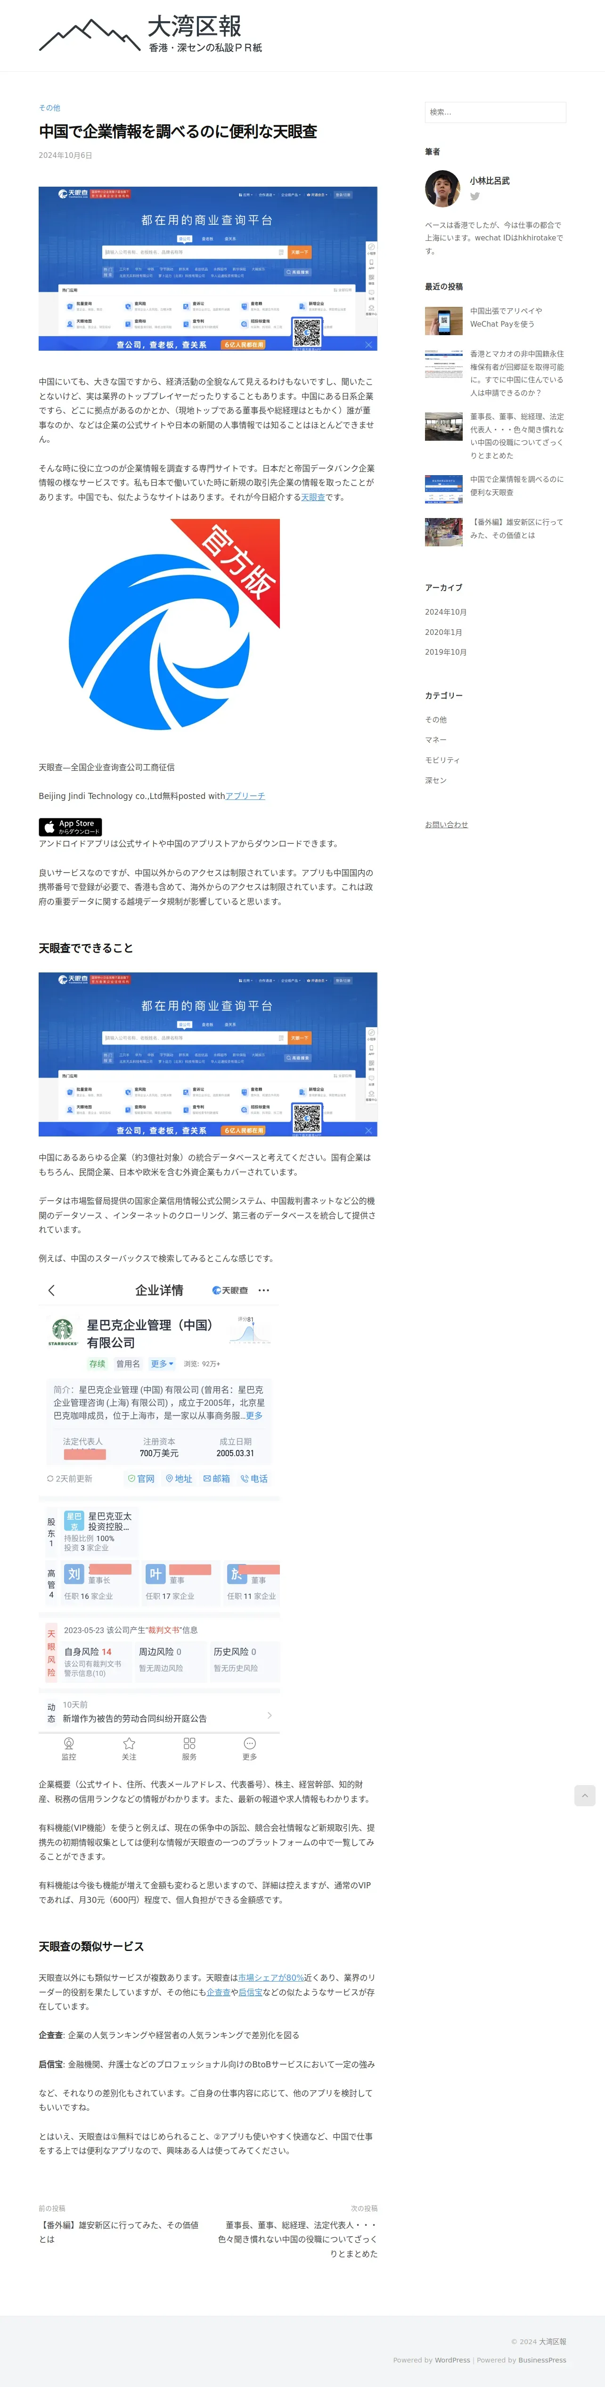Open the 2019年10月 archive
This screenshot has height=2387, width=605.
(446, 652)
